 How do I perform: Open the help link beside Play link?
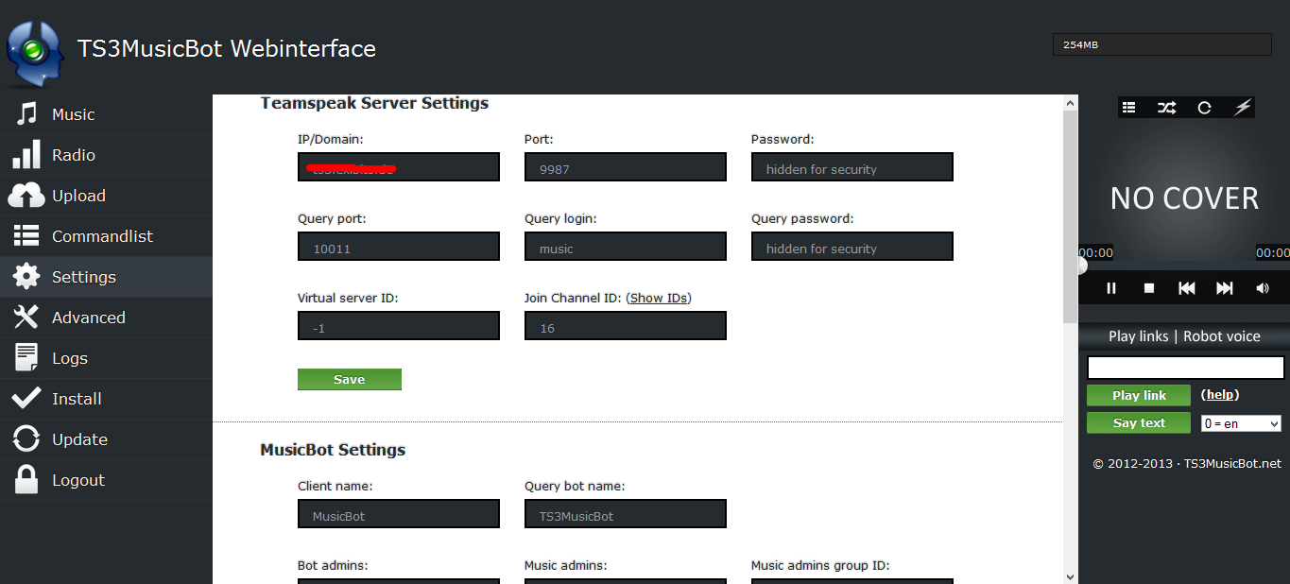click(x=1220, y=395)
